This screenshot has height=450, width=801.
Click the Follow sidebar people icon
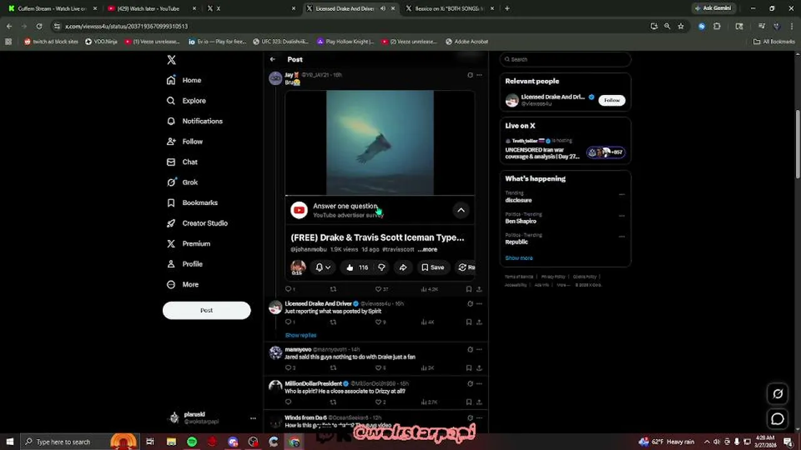click(x=171, y=142)
